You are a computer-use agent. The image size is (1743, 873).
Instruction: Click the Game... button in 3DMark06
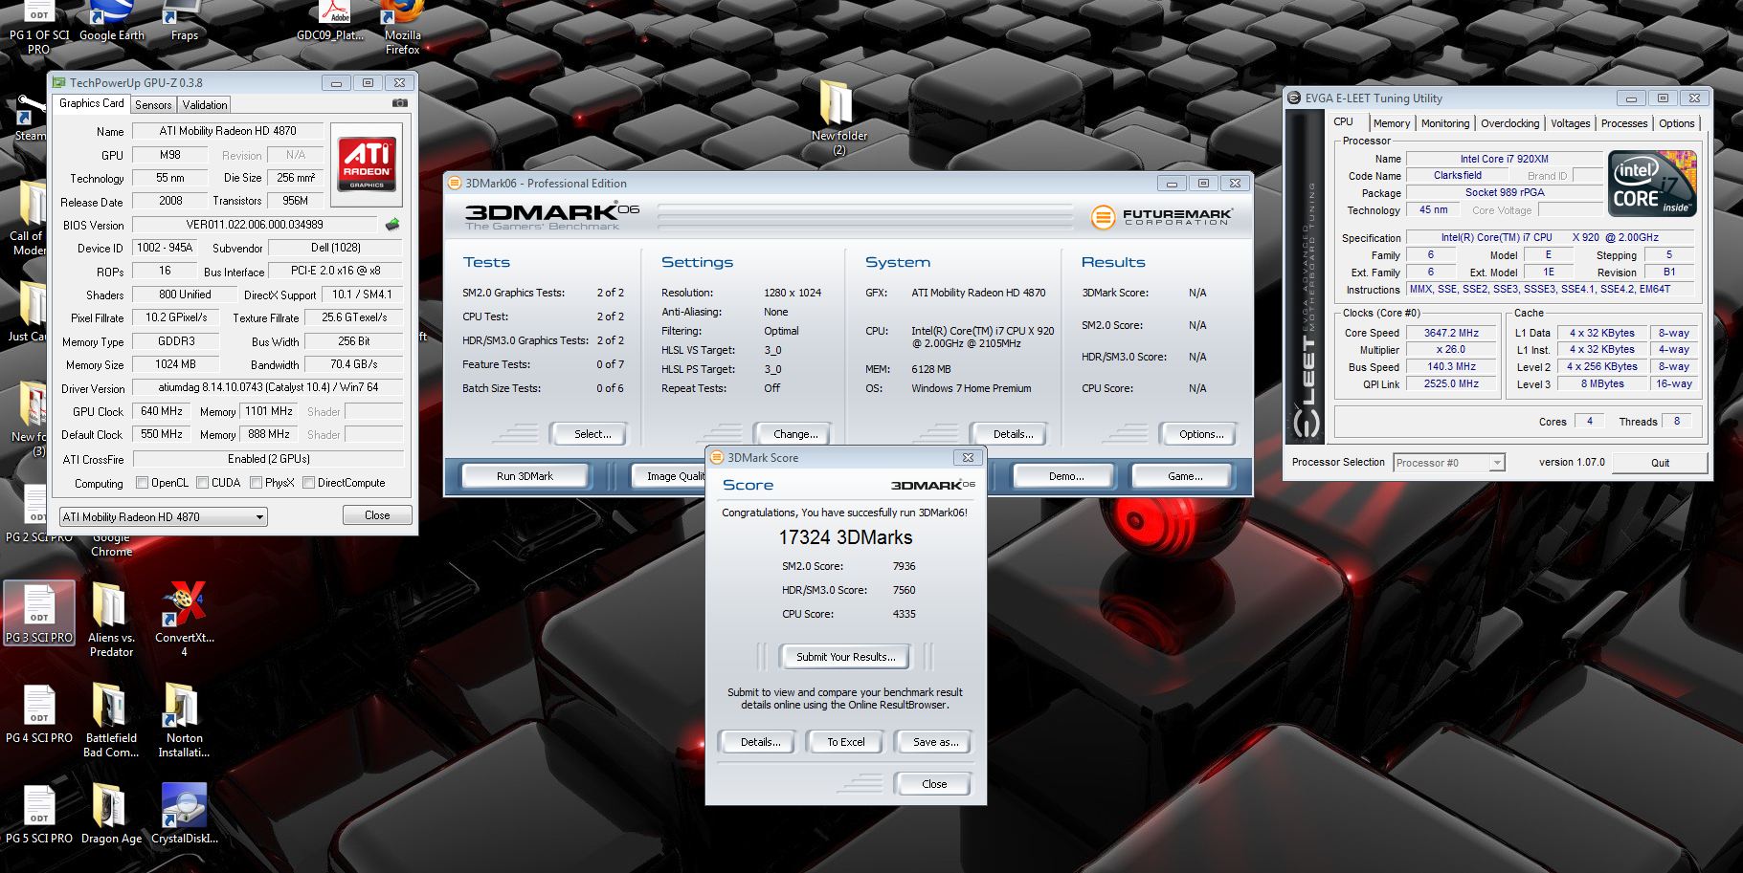[x=1185, y=476]
